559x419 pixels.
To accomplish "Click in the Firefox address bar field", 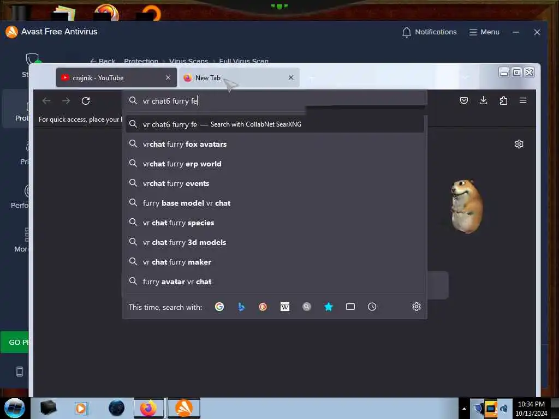I will (275, 101).
